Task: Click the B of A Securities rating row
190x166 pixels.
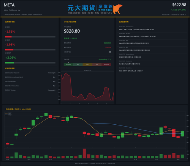Action: (30, 86)
